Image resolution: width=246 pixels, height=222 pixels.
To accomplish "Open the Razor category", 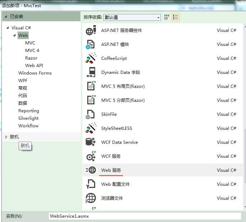I will [31, 58].
